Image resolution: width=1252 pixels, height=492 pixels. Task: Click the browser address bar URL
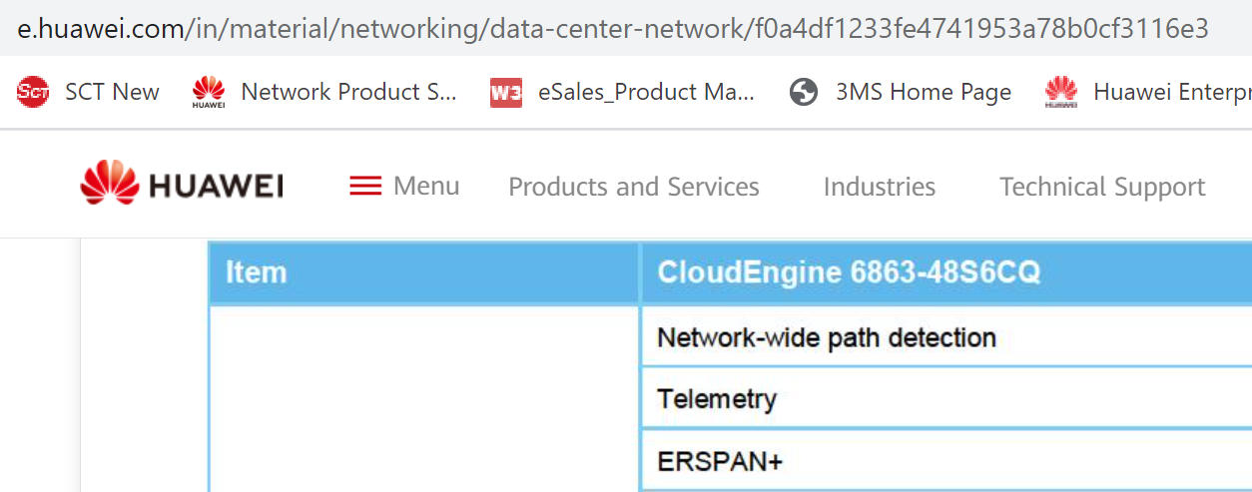click(x=613, y=28)
